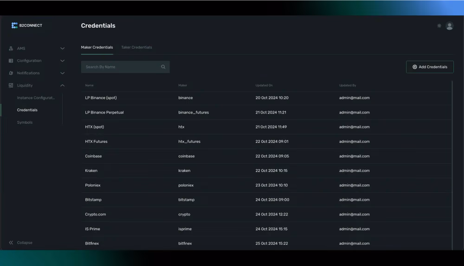The width and height of the screenshot is (464, 266).
Task: Open the LP Binance (spot) row
Action: click(266, 98)
